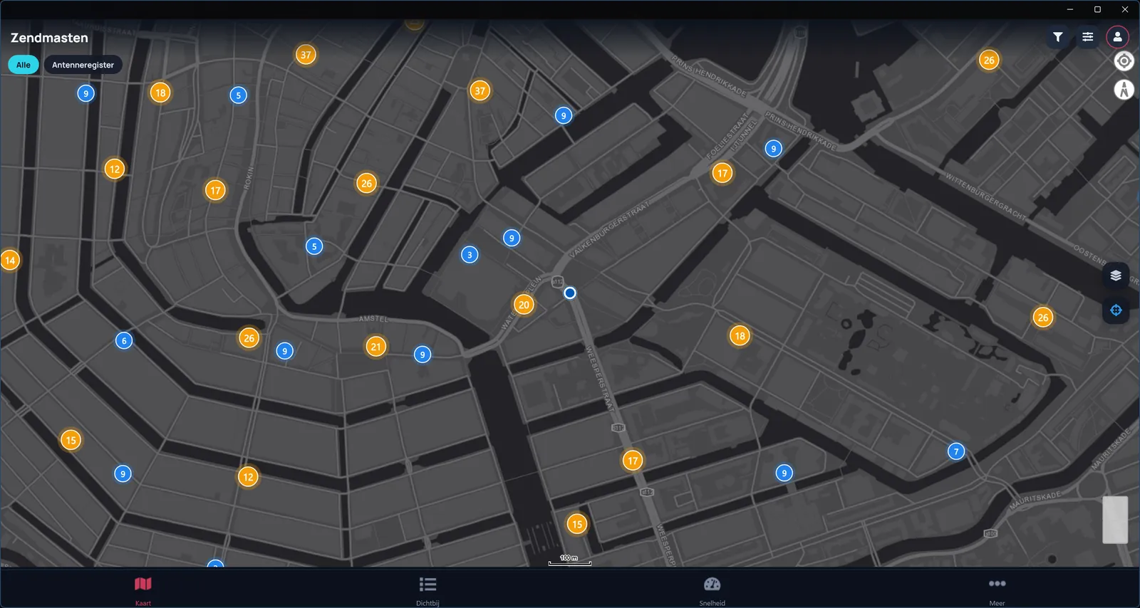Select the blue 7 mast marker
Viewport: 1140px width, 608px height.
click(x=956, y=451)
